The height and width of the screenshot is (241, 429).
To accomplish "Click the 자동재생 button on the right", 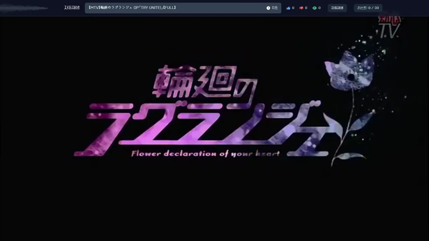I will tap(337, 8).
